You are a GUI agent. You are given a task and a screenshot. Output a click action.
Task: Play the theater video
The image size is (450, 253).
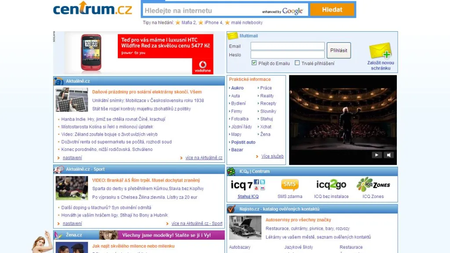[377, 155]
